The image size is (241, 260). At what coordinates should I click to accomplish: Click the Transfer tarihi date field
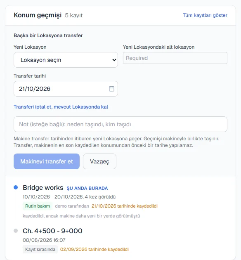[66, 89]
